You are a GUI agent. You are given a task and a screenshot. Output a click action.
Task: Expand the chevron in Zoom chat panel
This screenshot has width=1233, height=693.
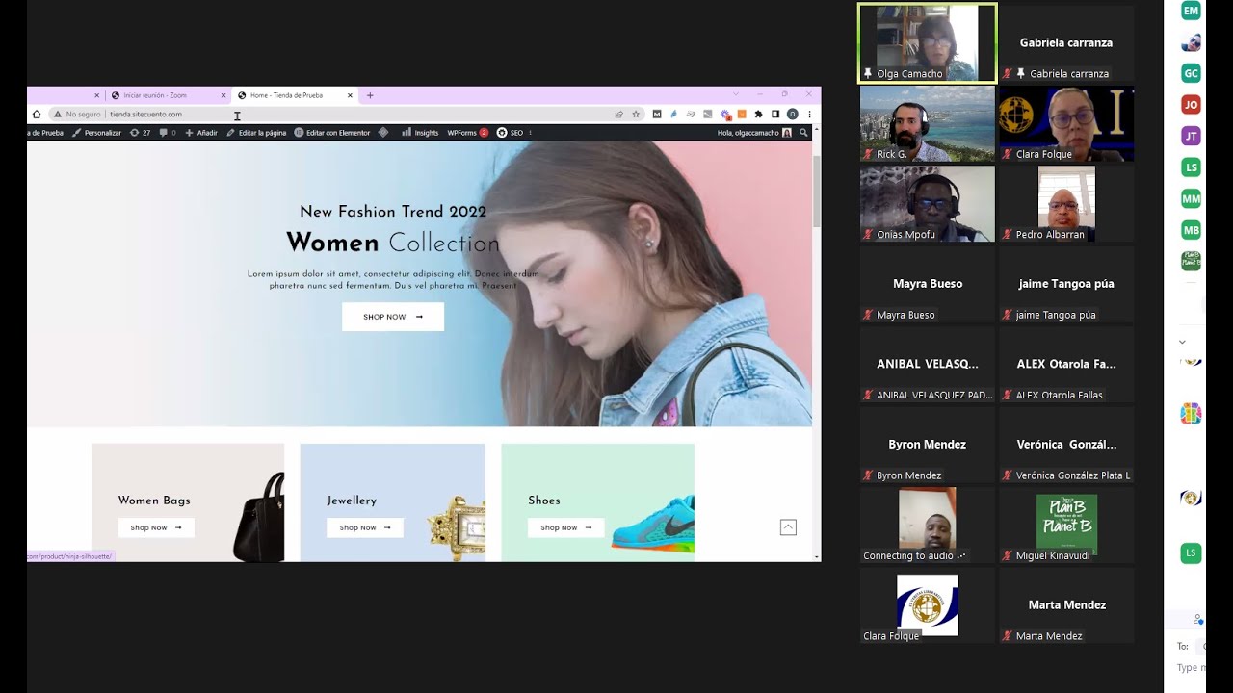point(1182,342)
